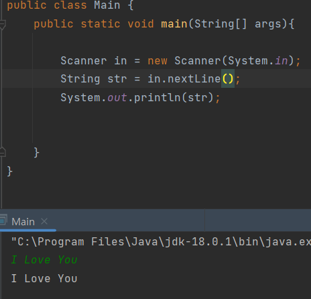The width and height of the screenshot is (311, 299).
Task: Click the green 'I Love You' input line
Action: point(44,259)
